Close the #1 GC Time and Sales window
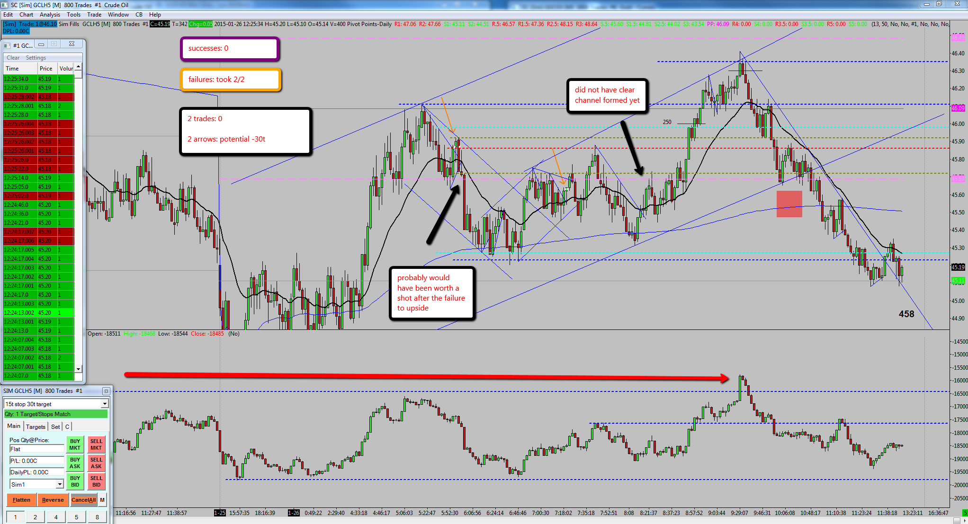The height and width of the screenshot is (524, 968). (x=72, y=44)
